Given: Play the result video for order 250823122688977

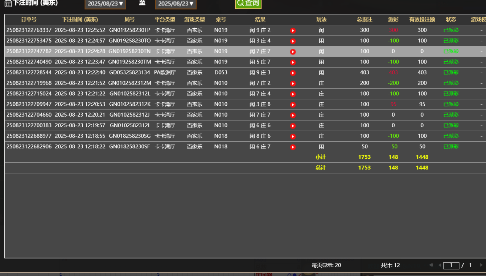Looking at the screenshot, I should click(293, 136).
